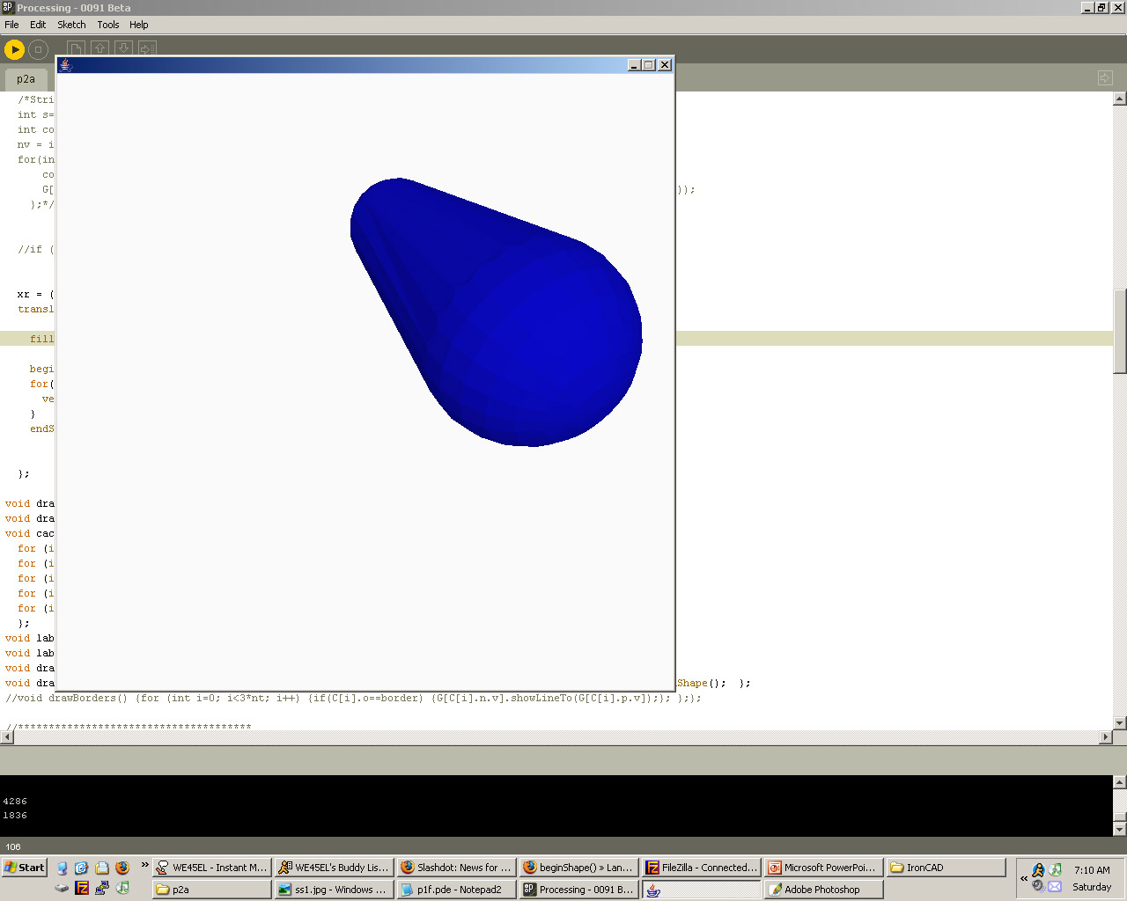This screenshot has width=1127, height=901.
Task: Open the Help menu
Action: pyautogui.click(x=139, y=25)
